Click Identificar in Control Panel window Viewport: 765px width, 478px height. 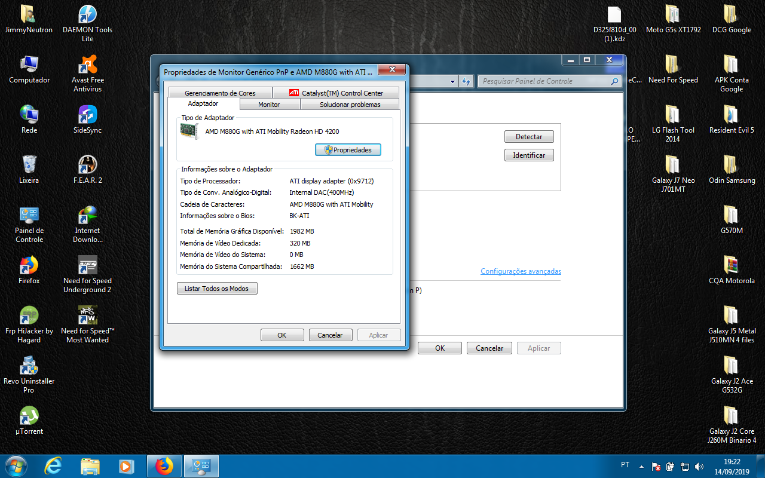(529, 155)
